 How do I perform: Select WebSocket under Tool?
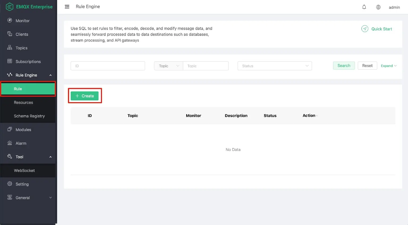pos(24,171)
